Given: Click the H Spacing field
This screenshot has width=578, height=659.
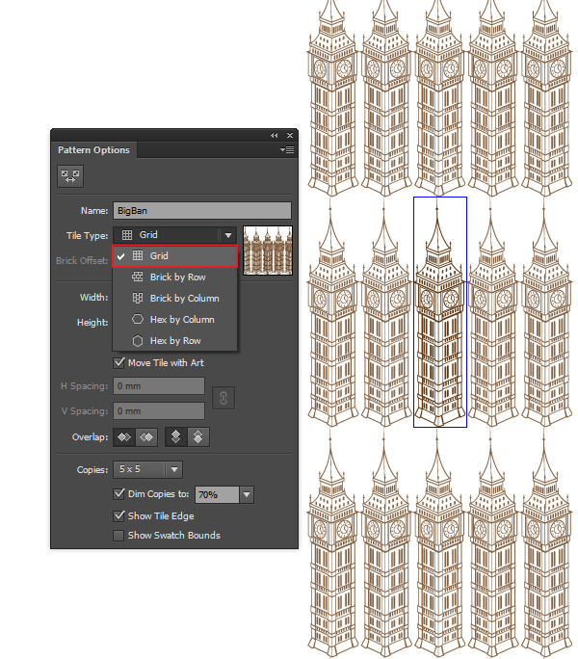Looking at the screenshot, I should click(159, 385).
